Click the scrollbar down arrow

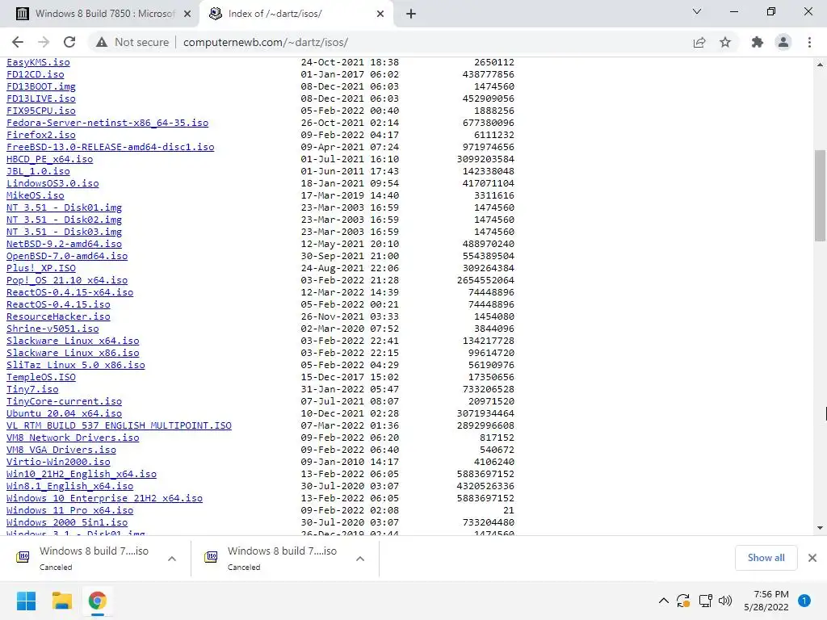coord(820,528)
